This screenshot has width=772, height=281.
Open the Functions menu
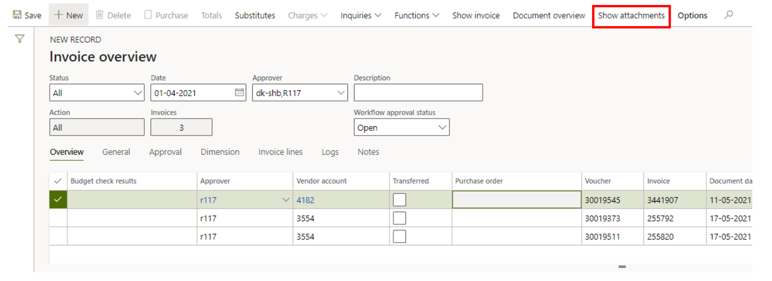click(x=416, y=15)
